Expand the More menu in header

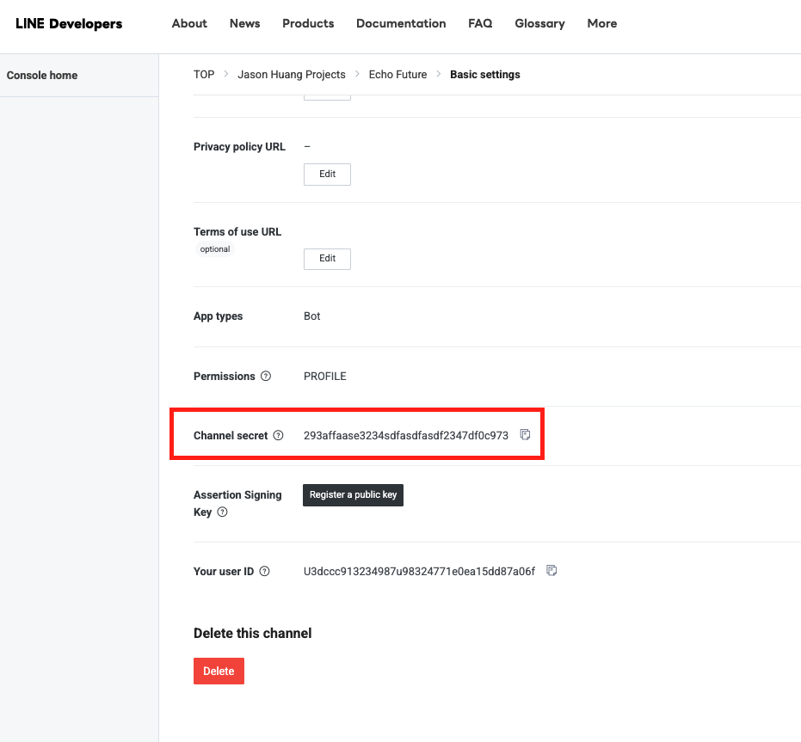tap(601, 24)
